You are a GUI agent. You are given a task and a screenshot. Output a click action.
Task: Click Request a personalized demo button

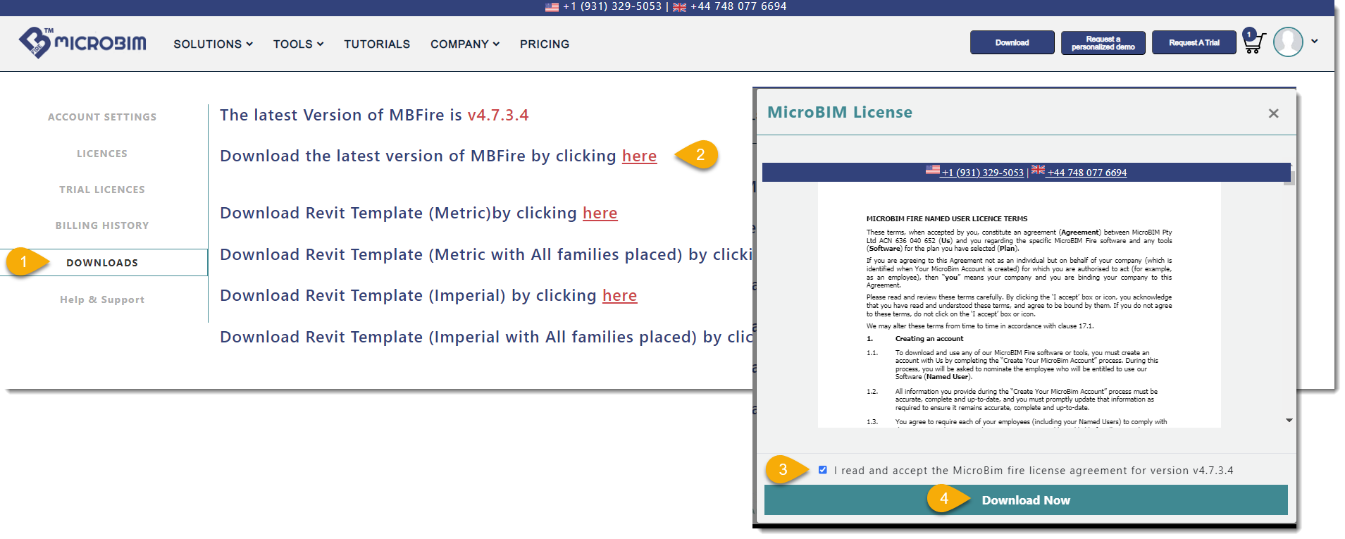(x=1103, y=42)
